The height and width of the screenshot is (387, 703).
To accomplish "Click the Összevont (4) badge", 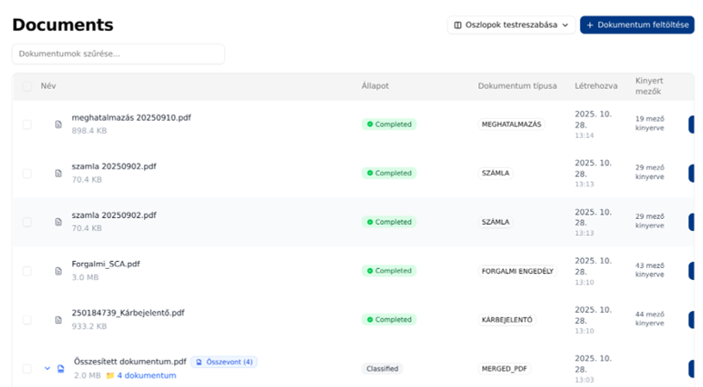I will 224,362.
